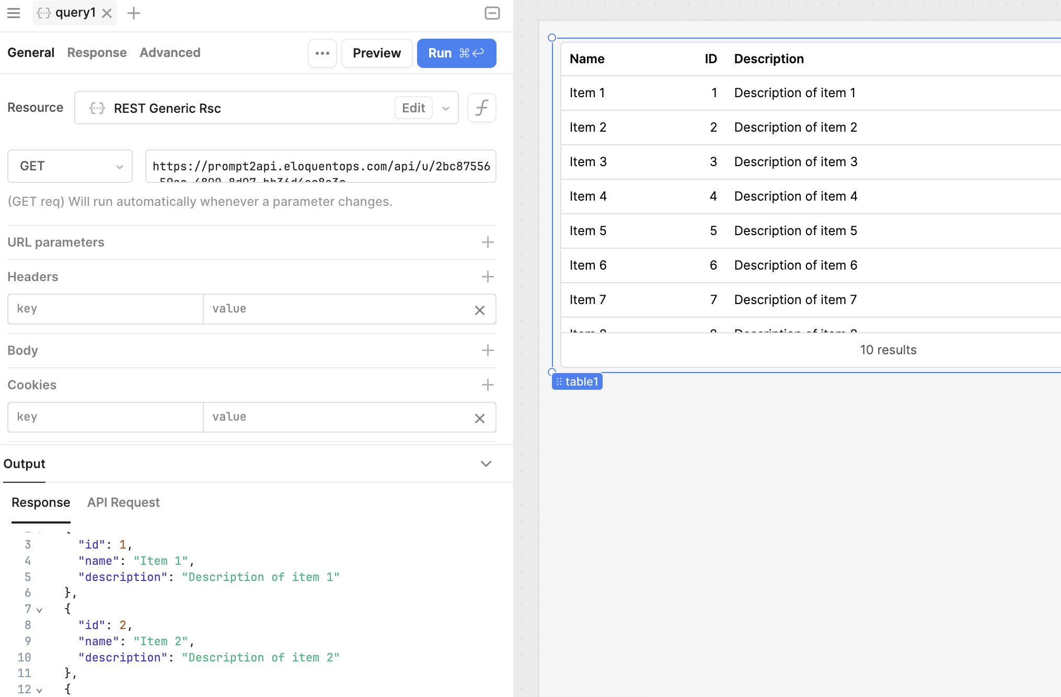This screenshot has width=1061, height=697.
Task: Add a new header row
Action: (487, 277)
